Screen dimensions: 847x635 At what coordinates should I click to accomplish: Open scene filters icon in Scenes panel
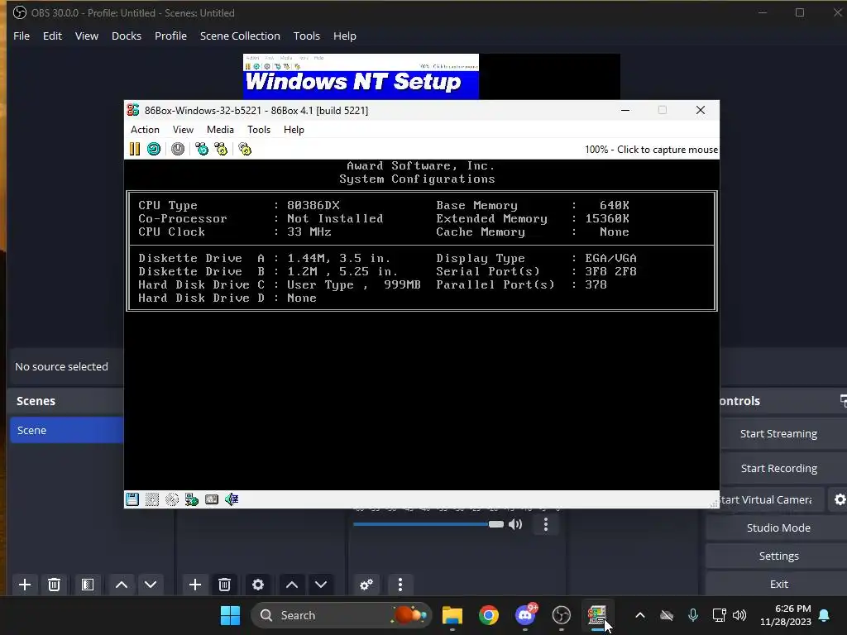[88, 585]
